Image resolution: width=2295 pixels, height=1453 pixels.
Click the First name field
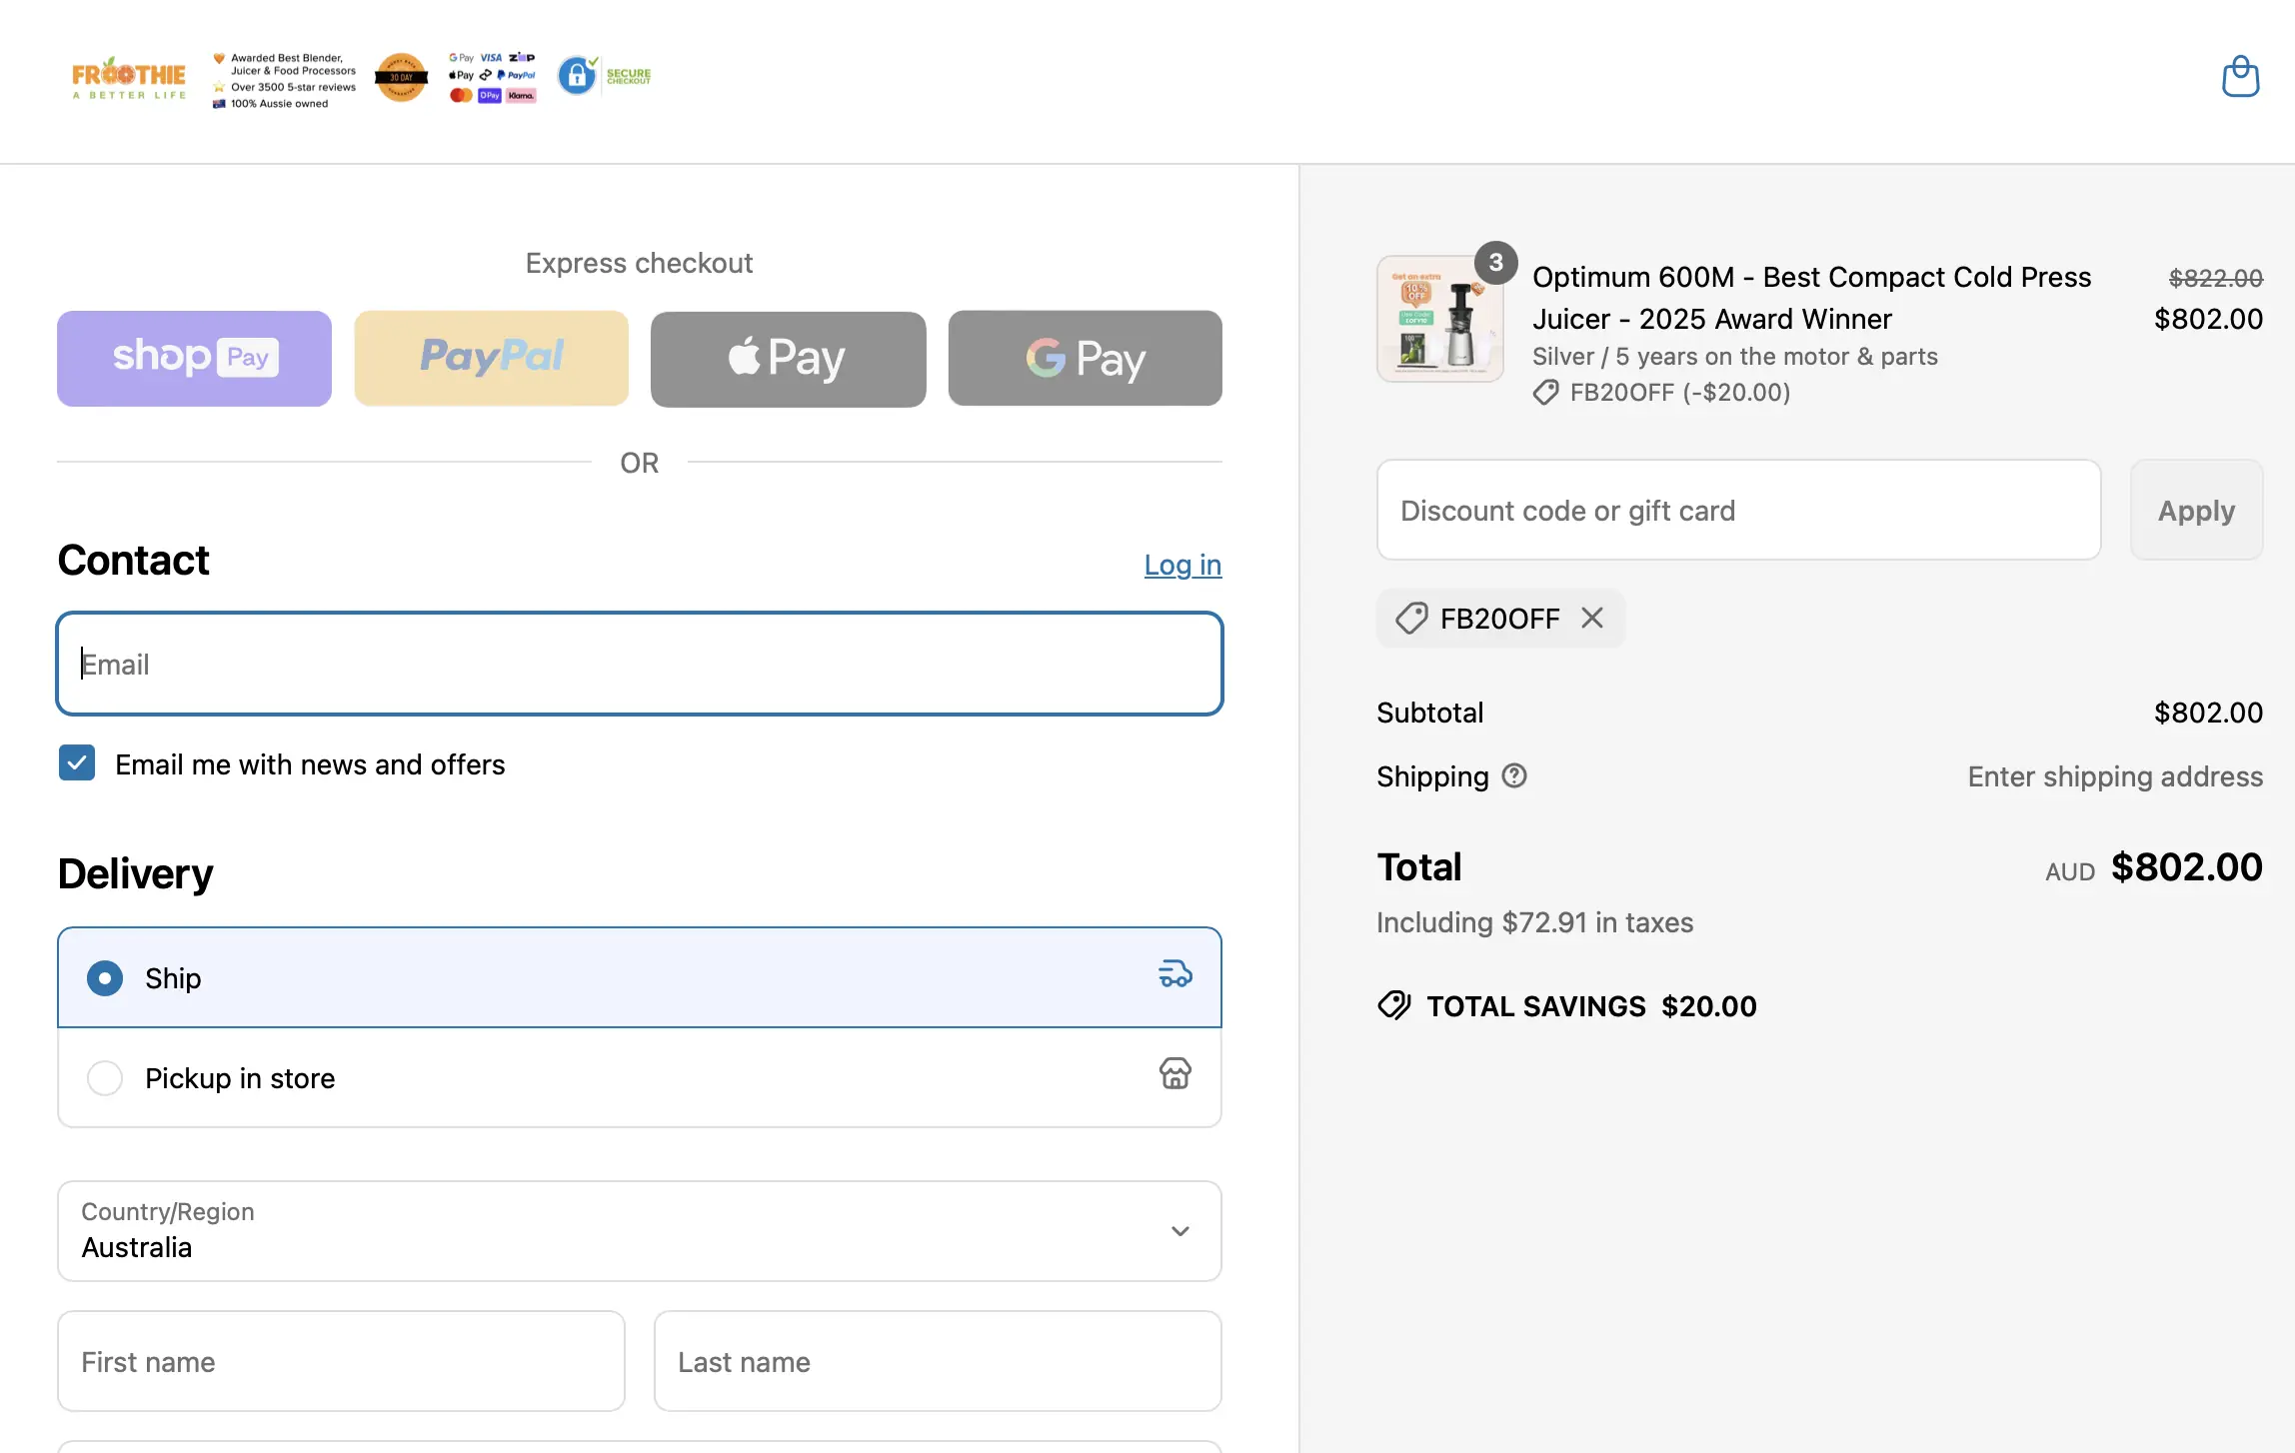(341, 1361)
